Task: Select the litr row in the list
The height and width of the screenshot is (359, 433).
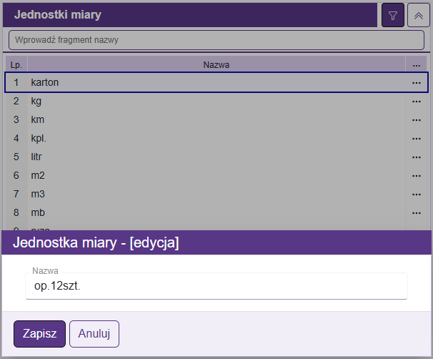Action: [214, 157]
